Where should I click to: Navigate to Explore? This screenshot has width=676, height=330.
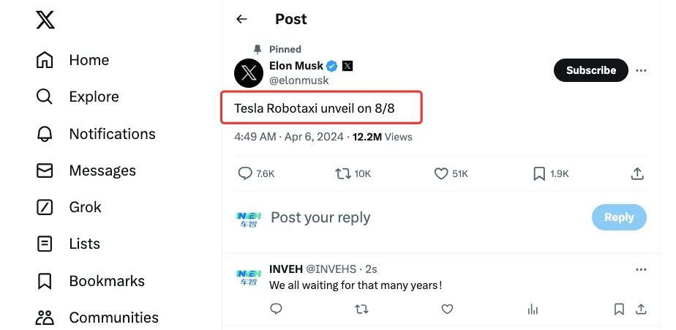pyautogui.click(x=93, y=97)
